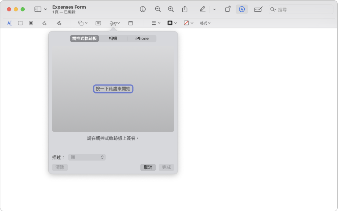Viewport: 338px width, 212px height.
Task: Click the 取消 button
Action: (x=148, y=167)
